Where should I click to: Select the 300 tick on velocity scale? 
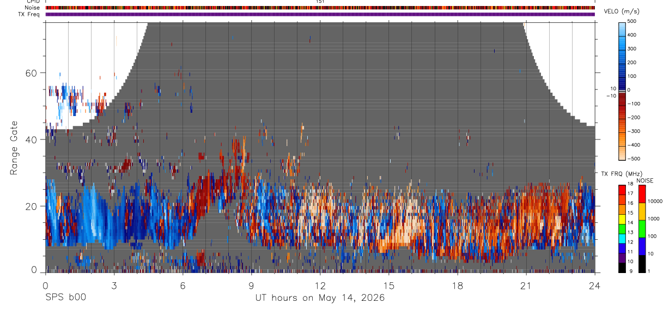632,49
